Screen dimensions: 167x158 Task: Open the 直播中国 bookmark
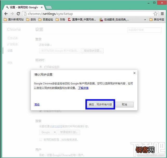point(82,20)
